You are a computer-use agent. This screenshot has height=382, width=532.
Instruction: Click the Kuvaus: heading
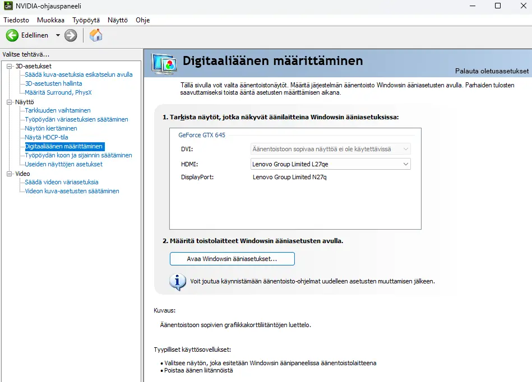pyautogui.click(x=165, y=310)
